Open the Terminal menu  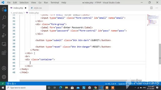tap(55, 2)
